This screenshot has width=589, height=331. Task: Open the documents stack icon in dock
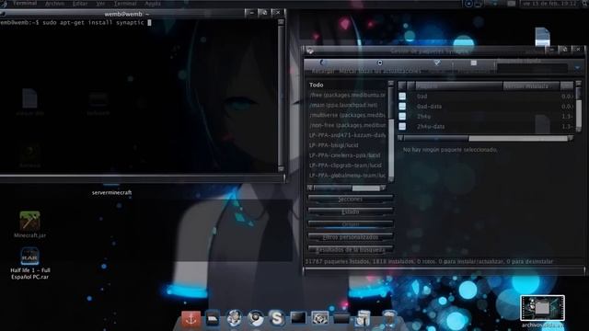(363, 319)
